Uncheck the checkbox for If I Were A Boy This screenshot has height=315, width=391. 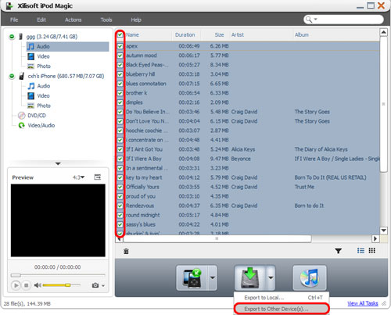pyautogui.click(x=120, y=159)
